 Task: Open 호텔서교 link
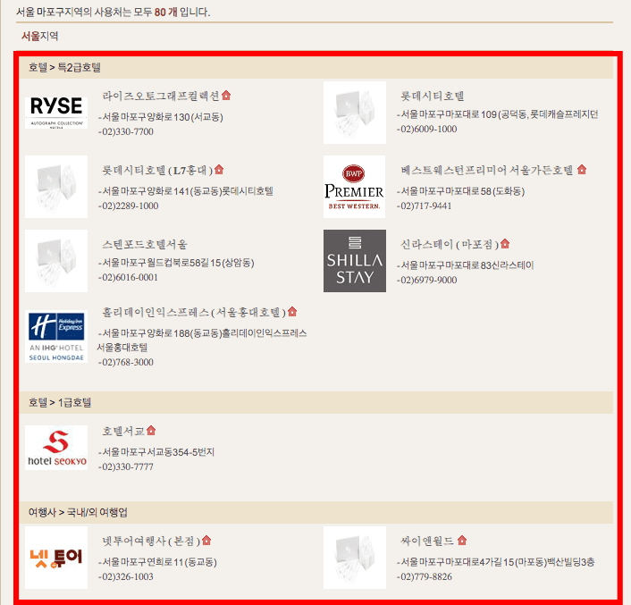[123, 431]
